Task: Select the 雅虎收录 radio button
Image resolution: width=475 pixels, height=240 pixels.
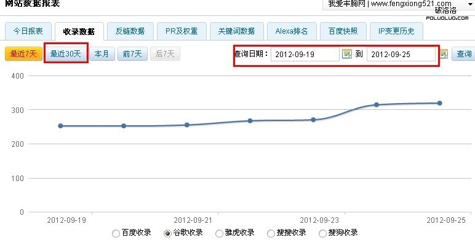Action: (x=219, y=233)
